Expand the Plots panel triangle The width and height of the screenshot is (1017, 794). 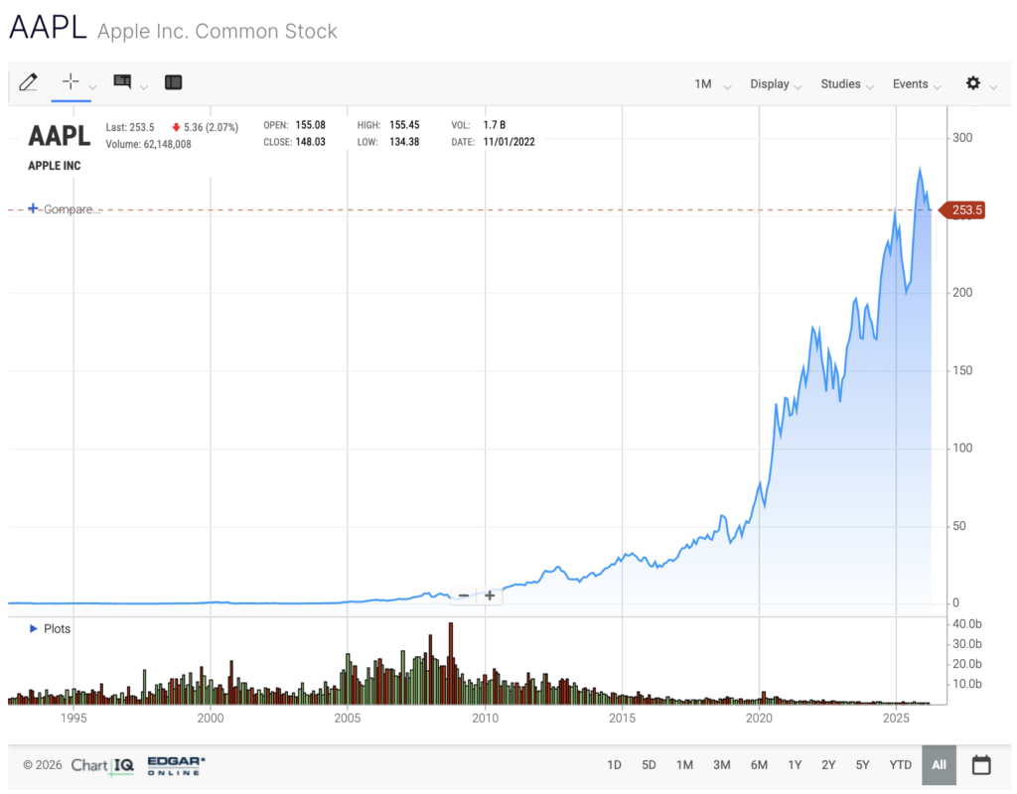pyautogui.click(x=33, y=628)
